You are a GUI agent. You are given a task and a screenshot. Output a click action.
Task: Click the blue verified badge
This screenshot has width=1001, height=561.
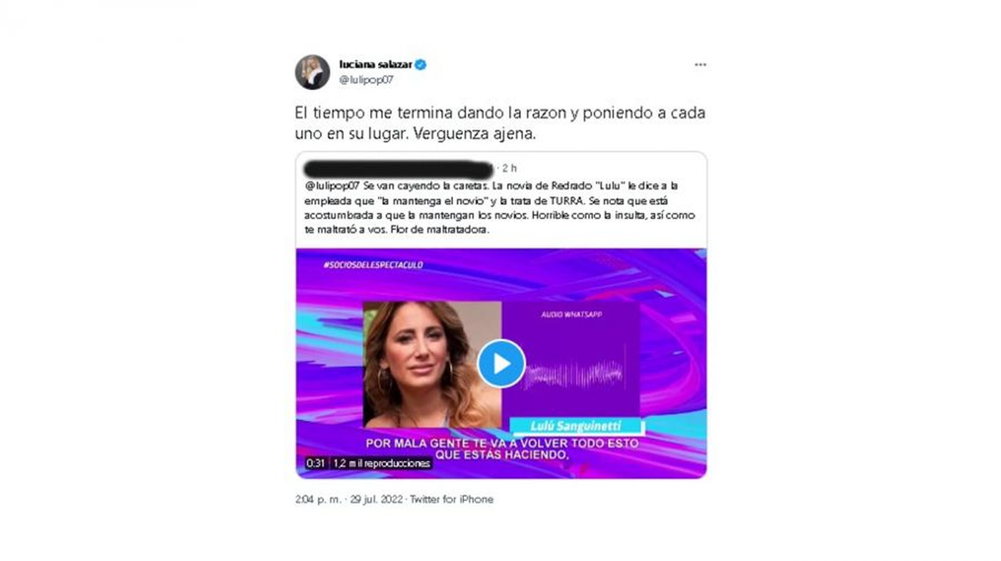tap(421, 64)
